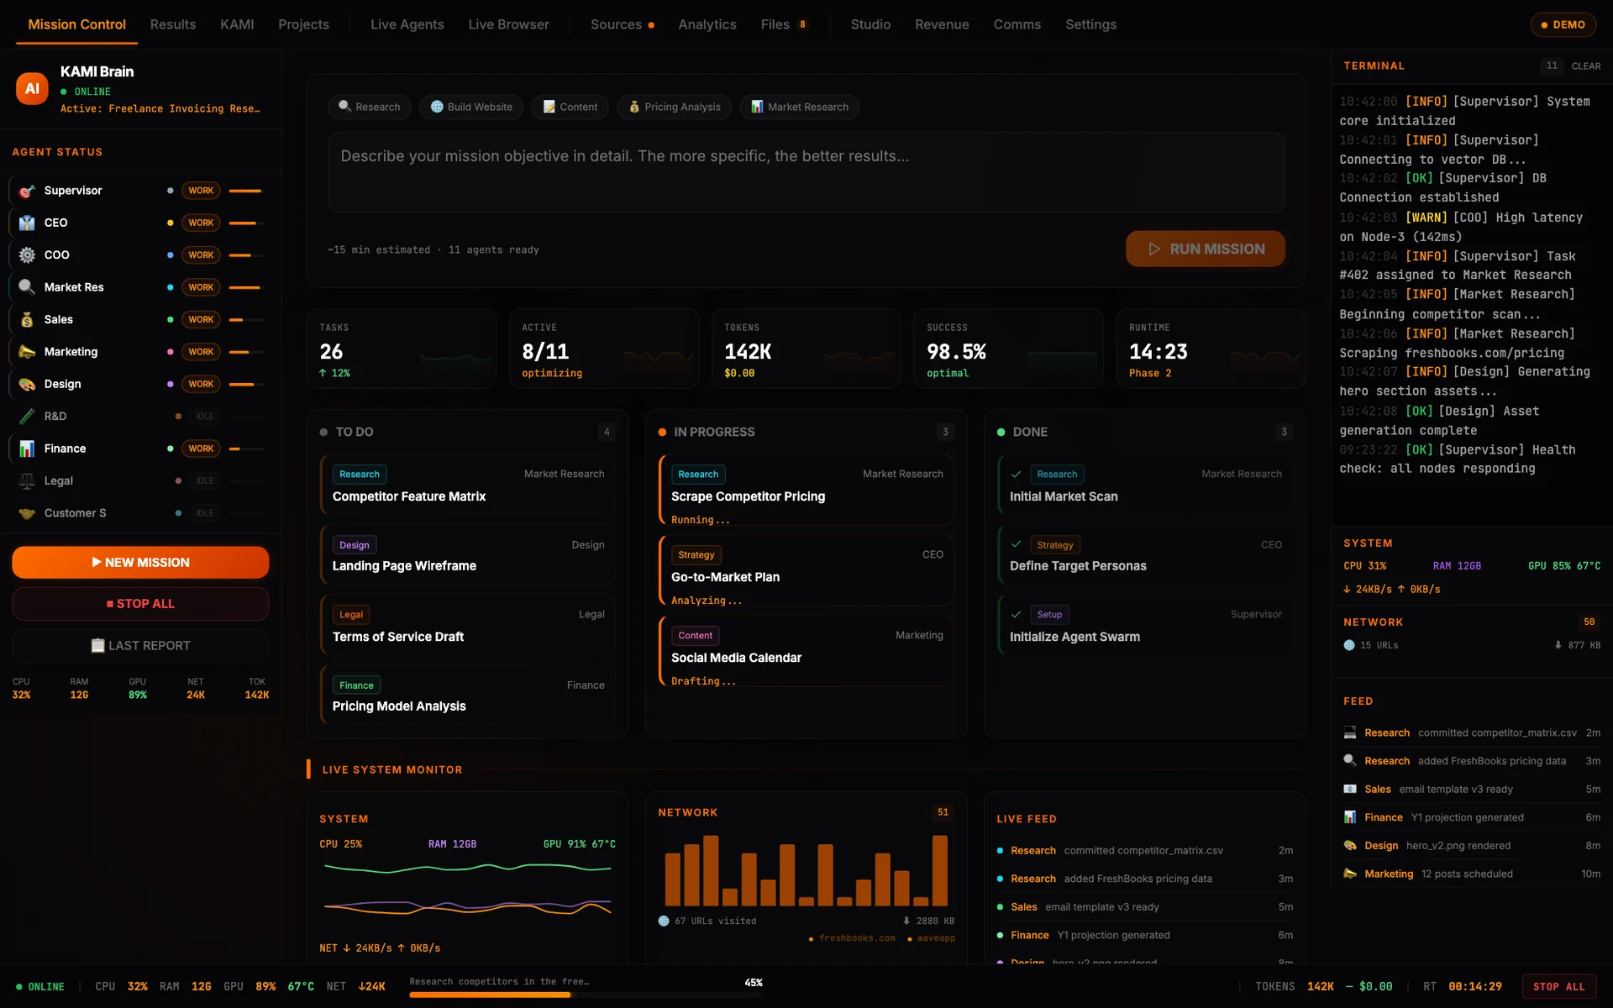Click the COO gear icon
The width and height of the screenshot is (1613, 1008).
click(x=27, y=255)
